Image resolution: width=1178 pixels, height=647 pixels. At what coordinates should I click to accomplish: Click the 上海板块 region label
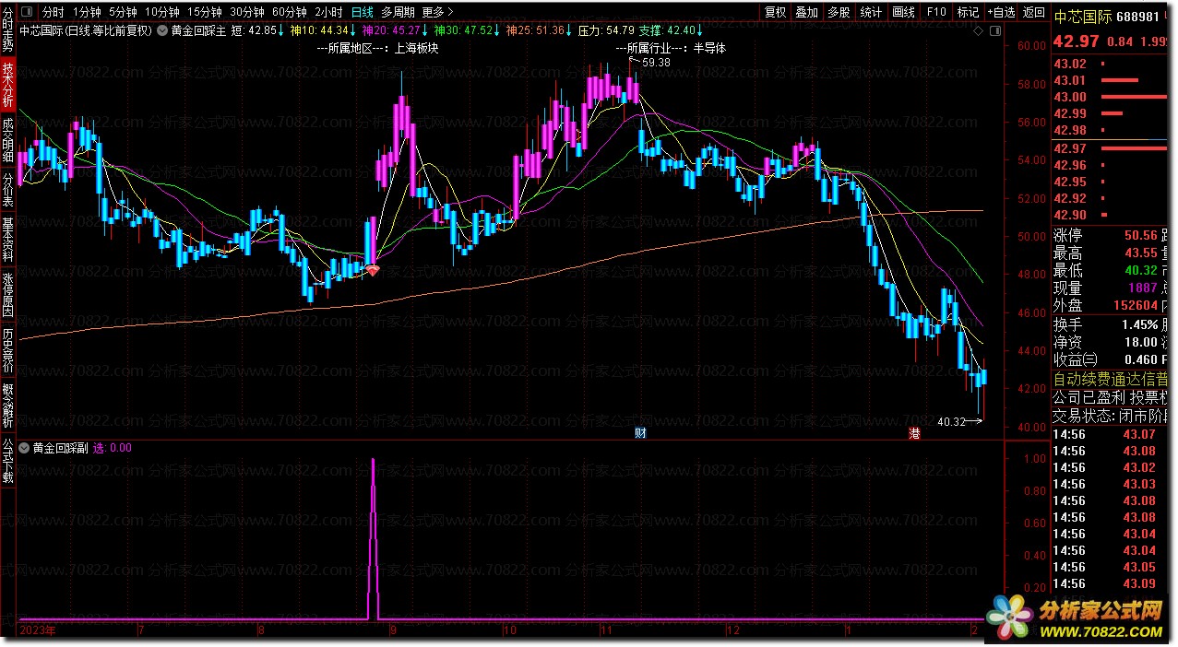(x=415, y=49)
